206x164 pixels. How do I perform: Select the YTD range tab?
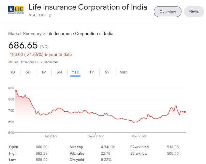tap(75, 72)
